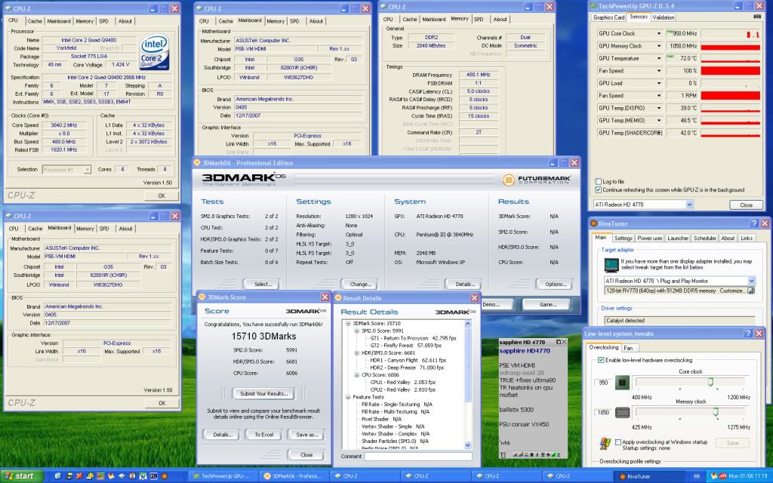Click the Customize expand icon in RivaTuner

click(x=750, y=291)
